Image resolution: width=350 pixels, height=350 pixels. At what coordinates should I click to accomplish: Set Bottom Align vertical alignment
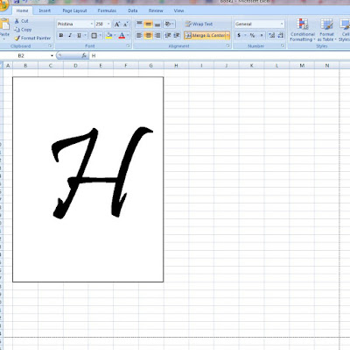[x=157, y=24]
